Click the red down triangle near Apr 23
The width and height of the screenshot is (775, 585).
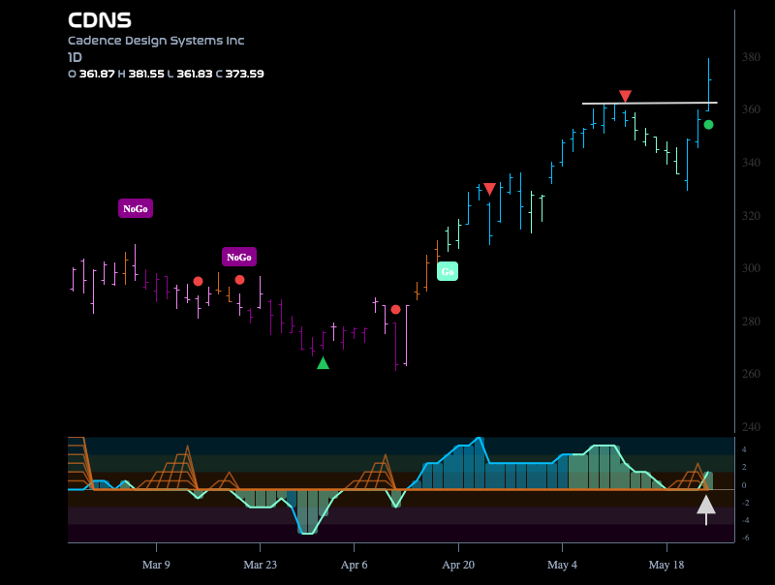[x=489, y=189]
